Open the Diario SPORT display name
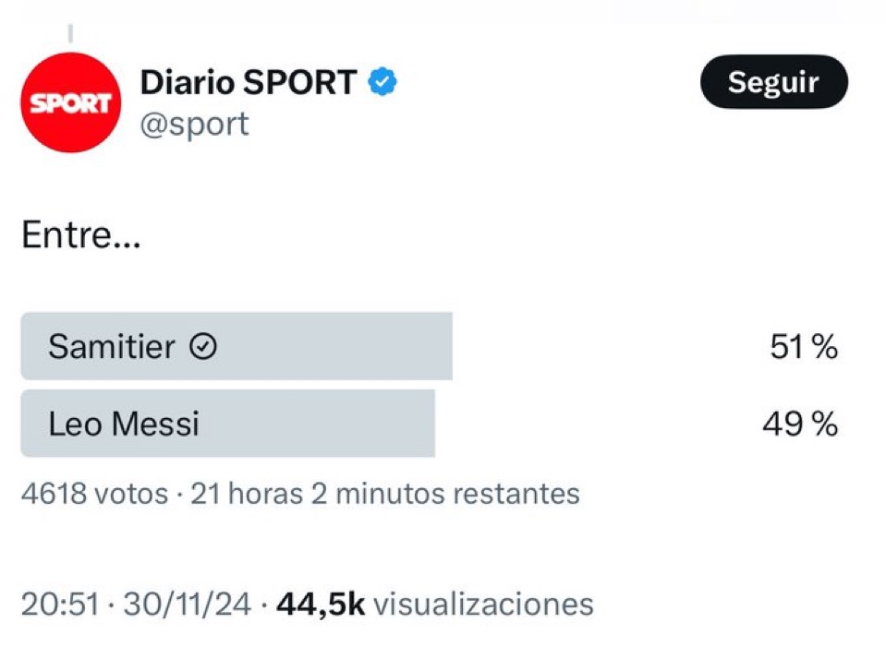 click(x=248, y=83)
